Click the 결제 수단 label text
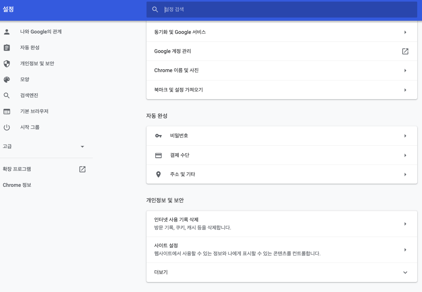 coord(180,155)
